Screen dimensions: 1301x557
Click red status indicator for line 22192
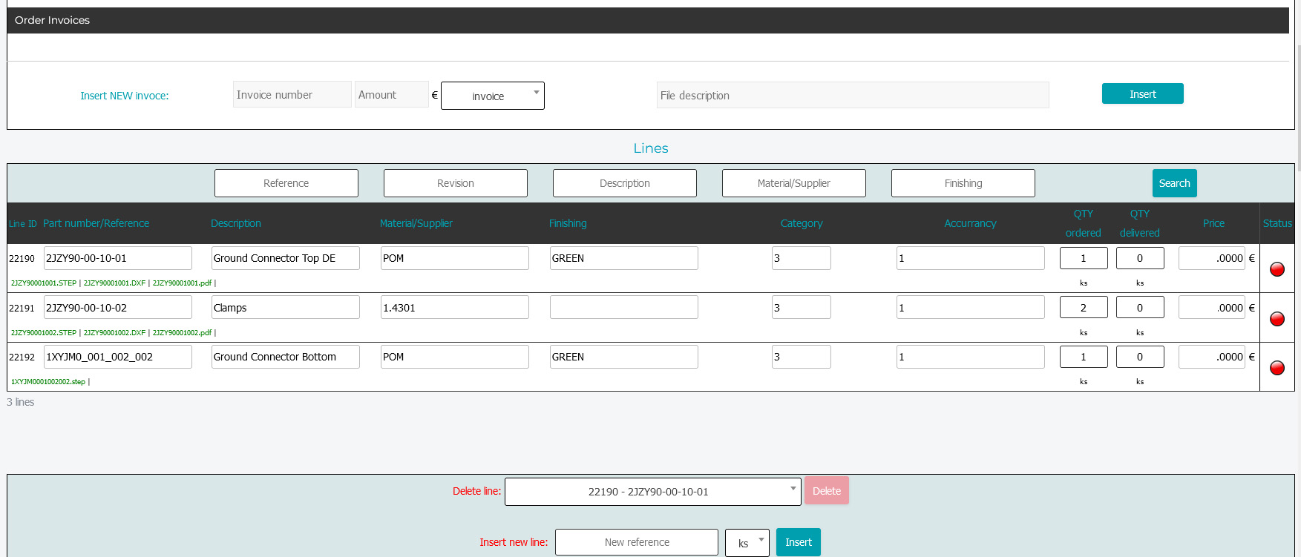click(1277, 368)
